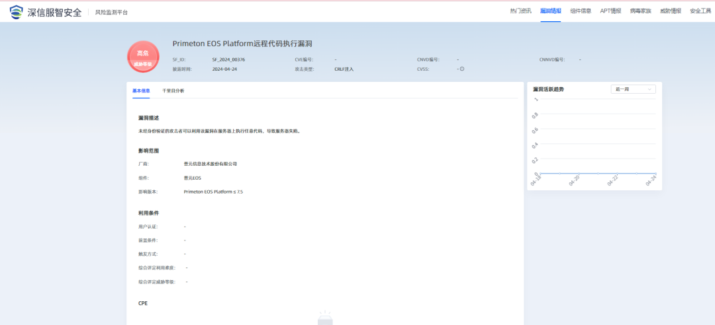
Task: Click the 用户认证 label
Action: click(x=148, y=226)
